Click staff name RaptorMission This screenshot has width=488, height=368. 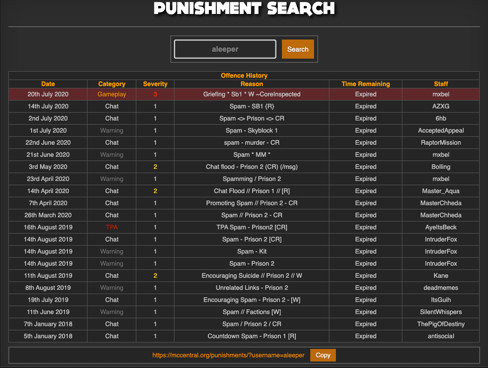point(441,142)
